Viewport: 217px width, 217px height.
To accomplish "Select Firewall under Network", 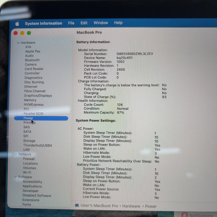I will (29, 159).
